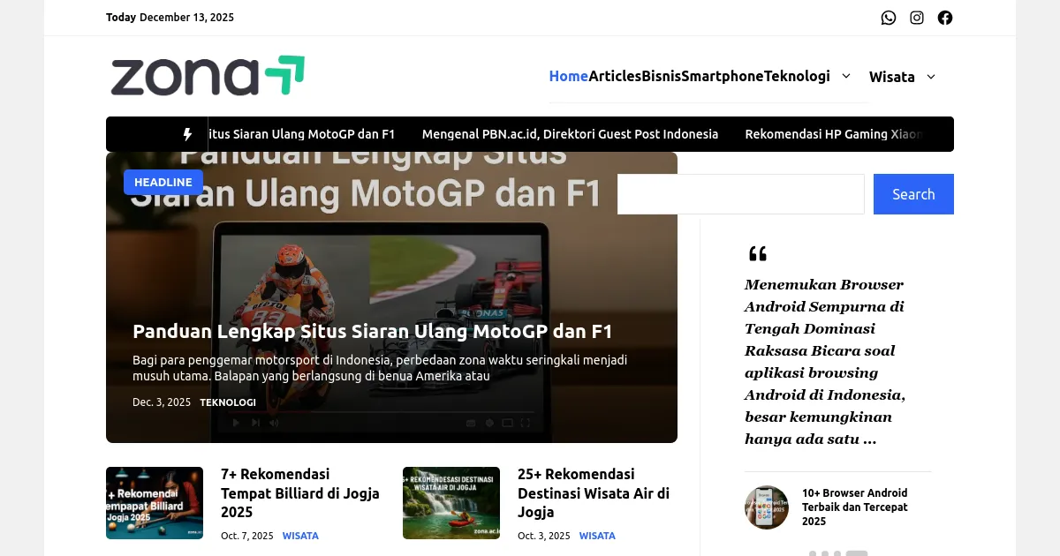Click the HEADLINE badge on featured image
This screenshot has height=556, width=1060.
click(163, 182)
